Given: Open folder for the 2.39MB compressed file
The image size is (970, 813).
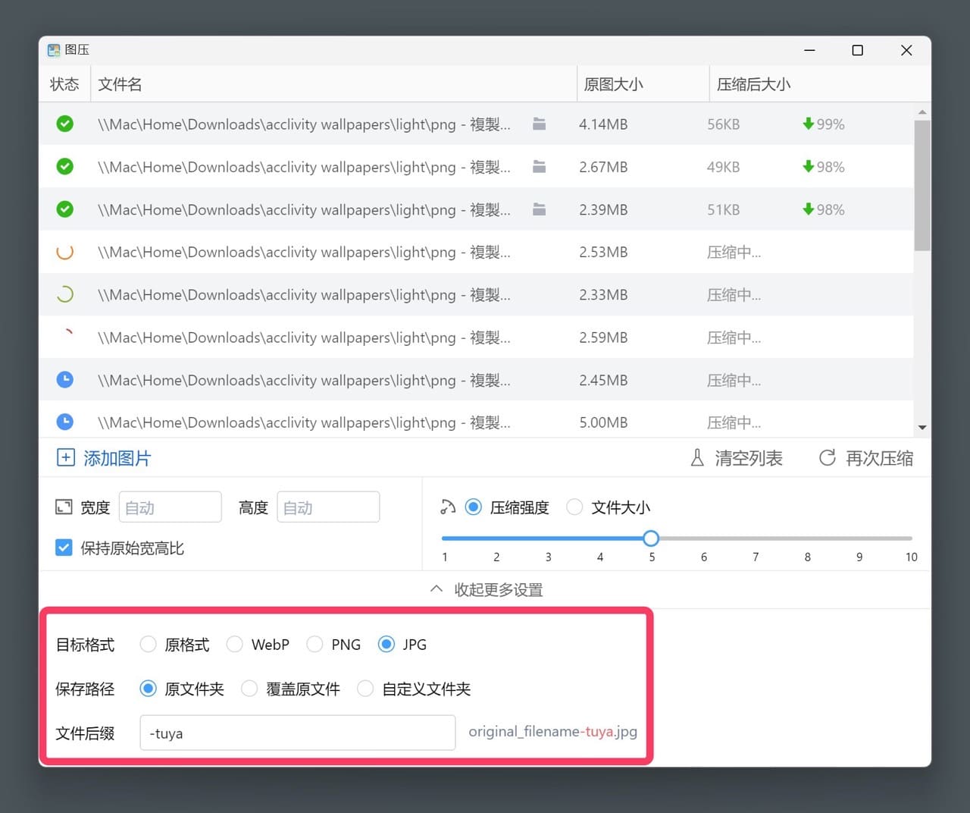Looking at the screenshot, I should pos(539,209).
